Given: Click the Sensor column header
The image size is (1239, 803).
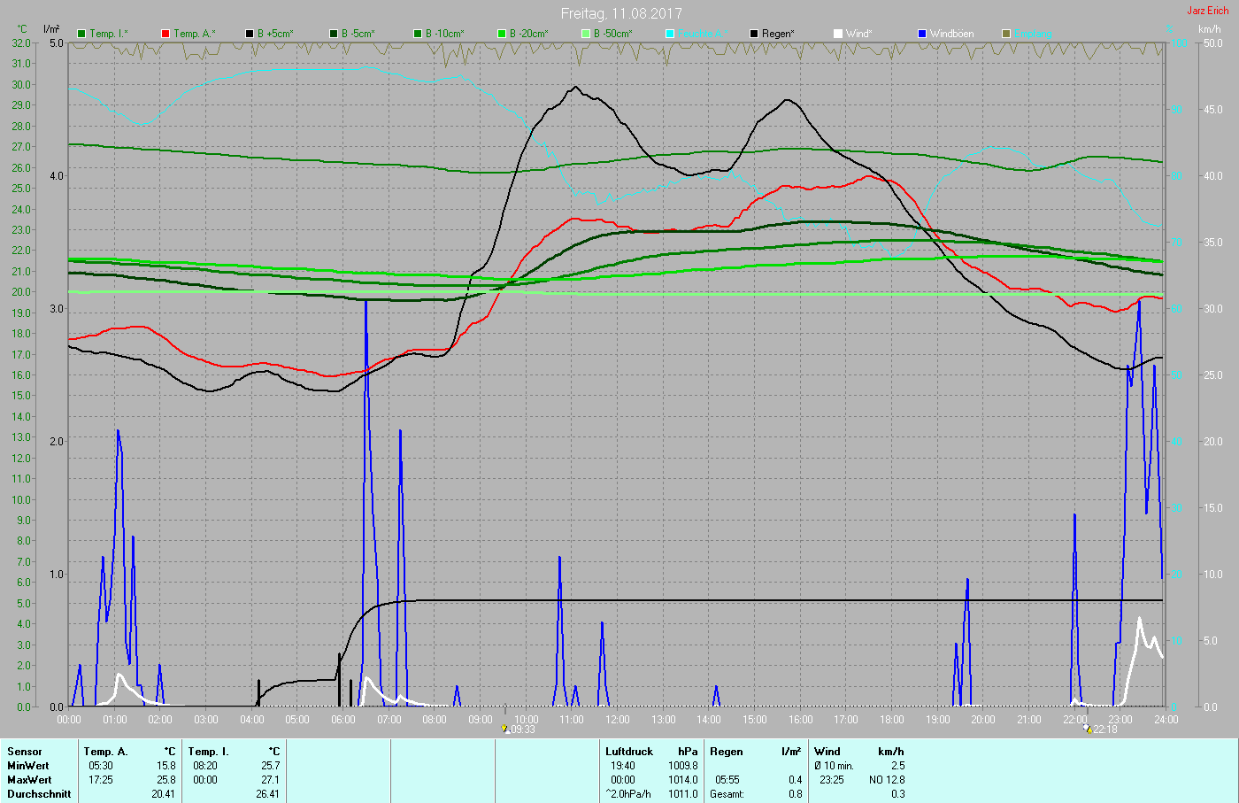Looking at the screenshot, I should pyautogui.click(x=25, y=752).
